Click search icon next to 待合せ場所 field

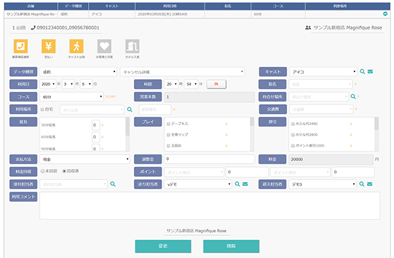tap(353, 96)
